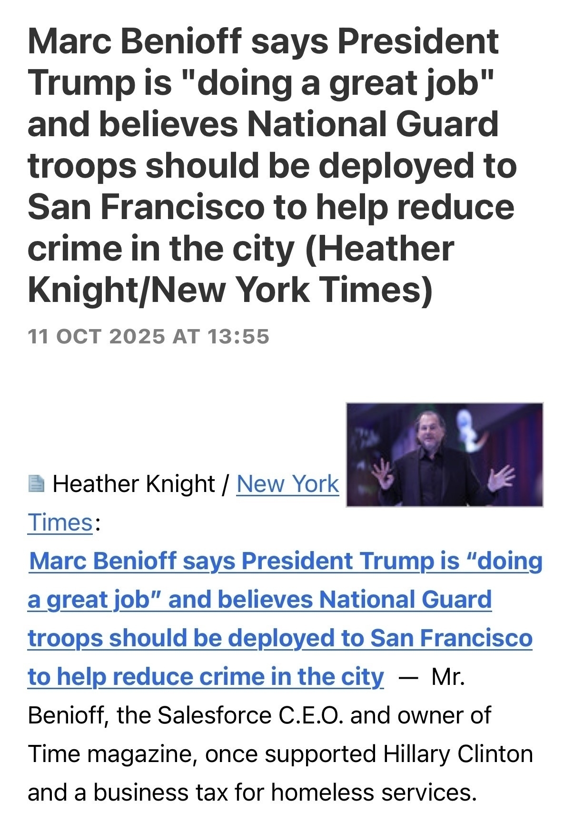The image size is (574, 823).
Task: Click bold headline line "Knight/New York Times)"
Action: pos(230,291)
